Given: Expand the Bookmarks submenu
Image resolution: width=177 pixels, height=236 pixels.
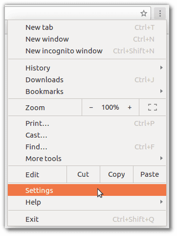Looking at the screenshot, I should click(x=87, y=92).
